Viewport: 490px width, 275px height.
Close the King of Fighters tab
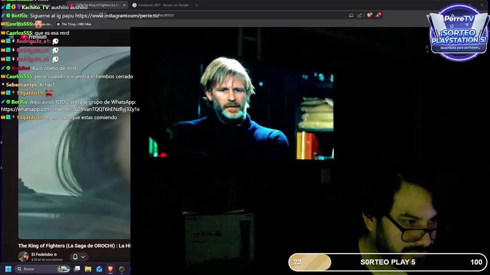click(x=124, y=5)
